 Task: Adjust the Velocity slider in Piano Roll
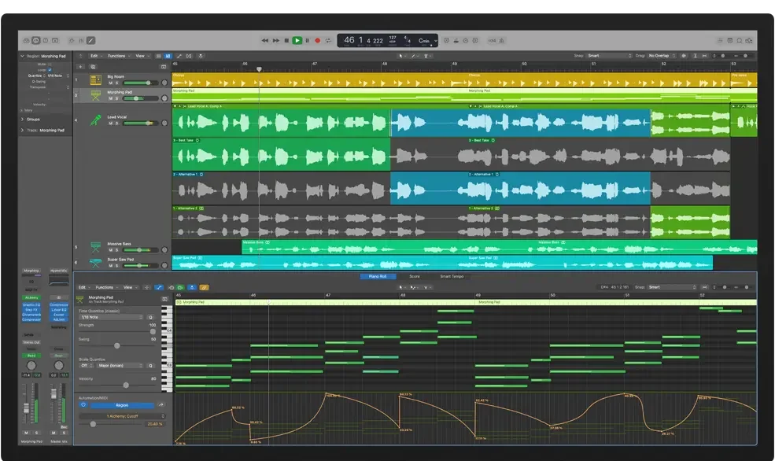(x=126, y=384)
